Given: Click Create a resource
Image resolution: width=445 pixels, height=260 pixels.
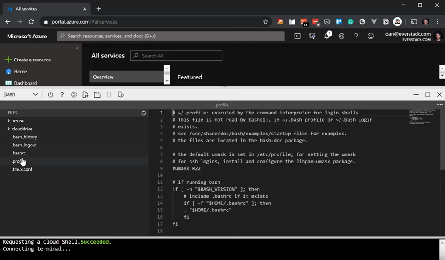Looking at the screenshot, I should [x=32, y=60].
